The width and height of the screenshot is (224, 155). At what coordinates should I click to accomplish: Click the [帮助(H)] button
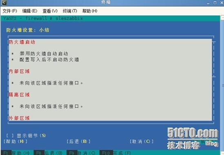point(16,142)
